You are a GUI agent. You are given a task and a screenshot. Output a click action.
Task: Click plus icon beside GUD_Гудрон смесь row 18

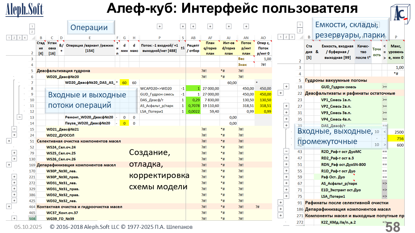(286, 86)
